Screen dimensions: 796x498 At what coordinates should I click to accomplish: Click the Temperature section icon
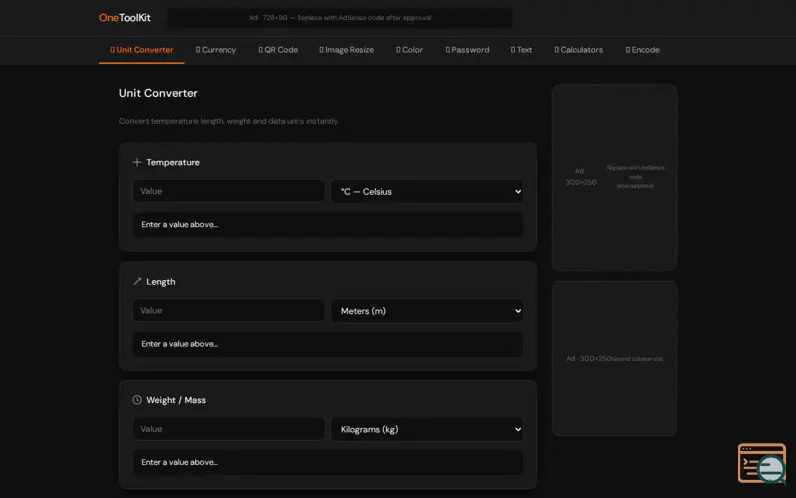137,162
